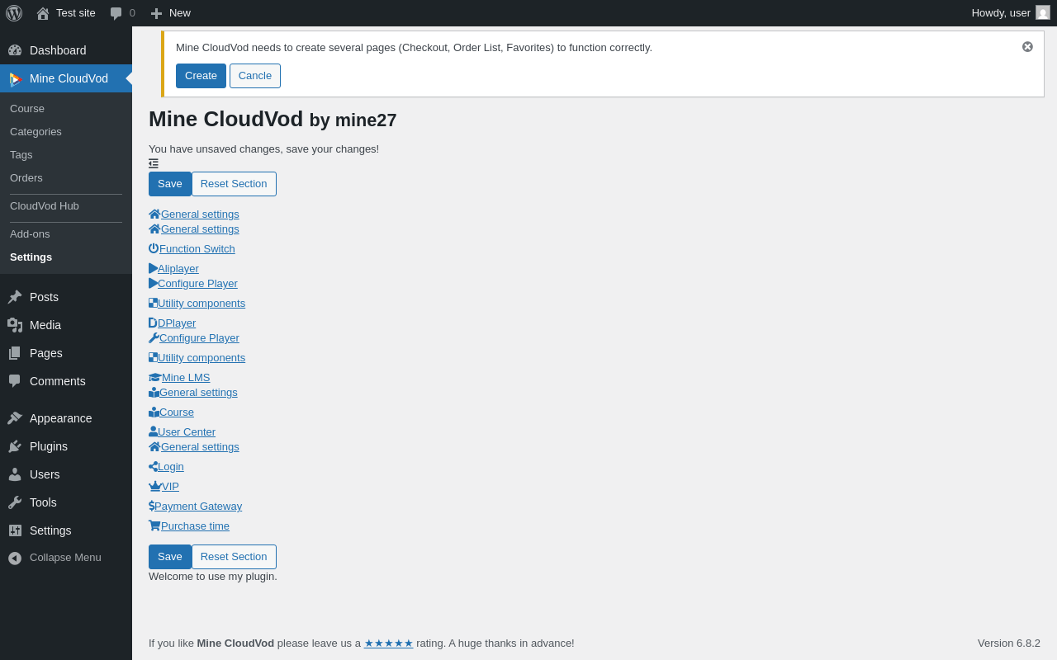Click the Posts pin icon

pos(15,297)
